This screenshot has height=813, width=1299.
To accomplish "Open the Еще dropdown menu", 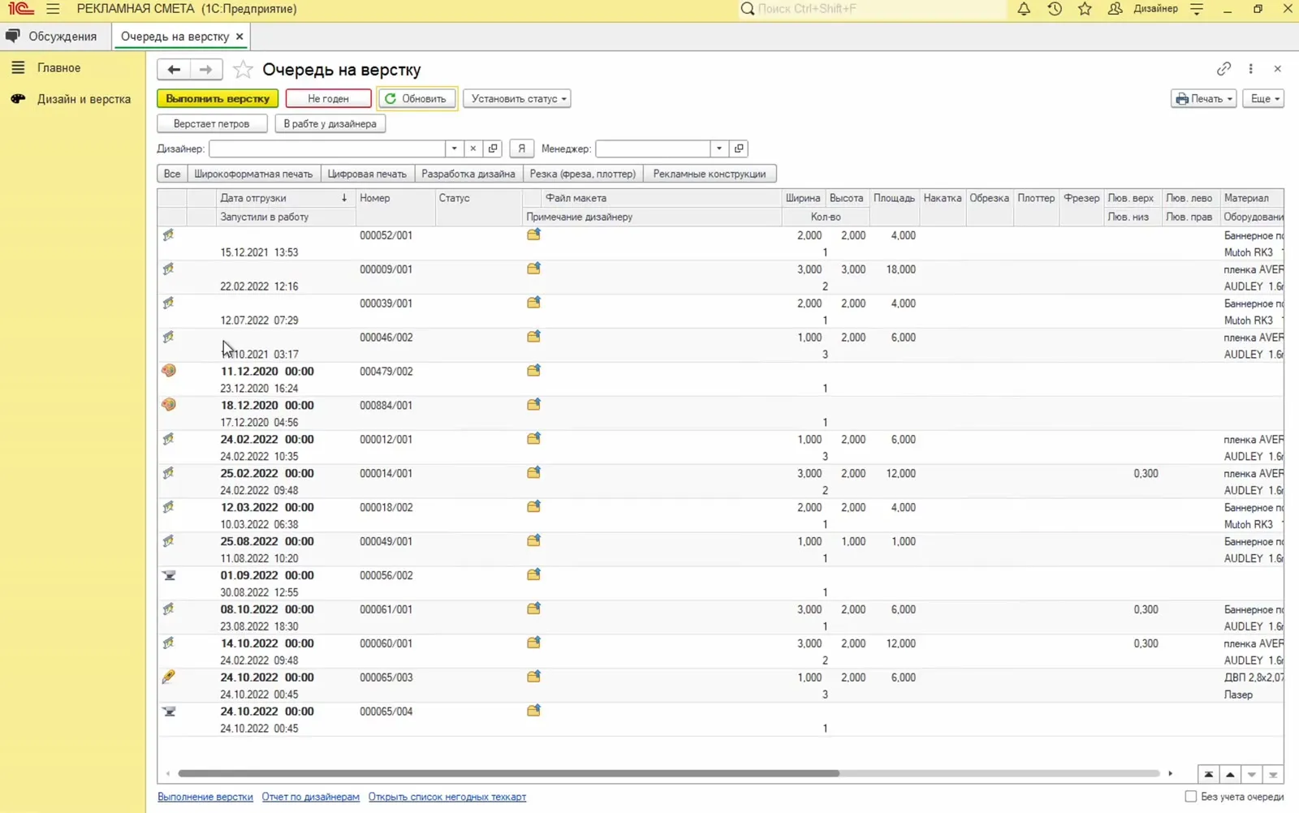I will pyautogui.click(x=1263, y=99).
